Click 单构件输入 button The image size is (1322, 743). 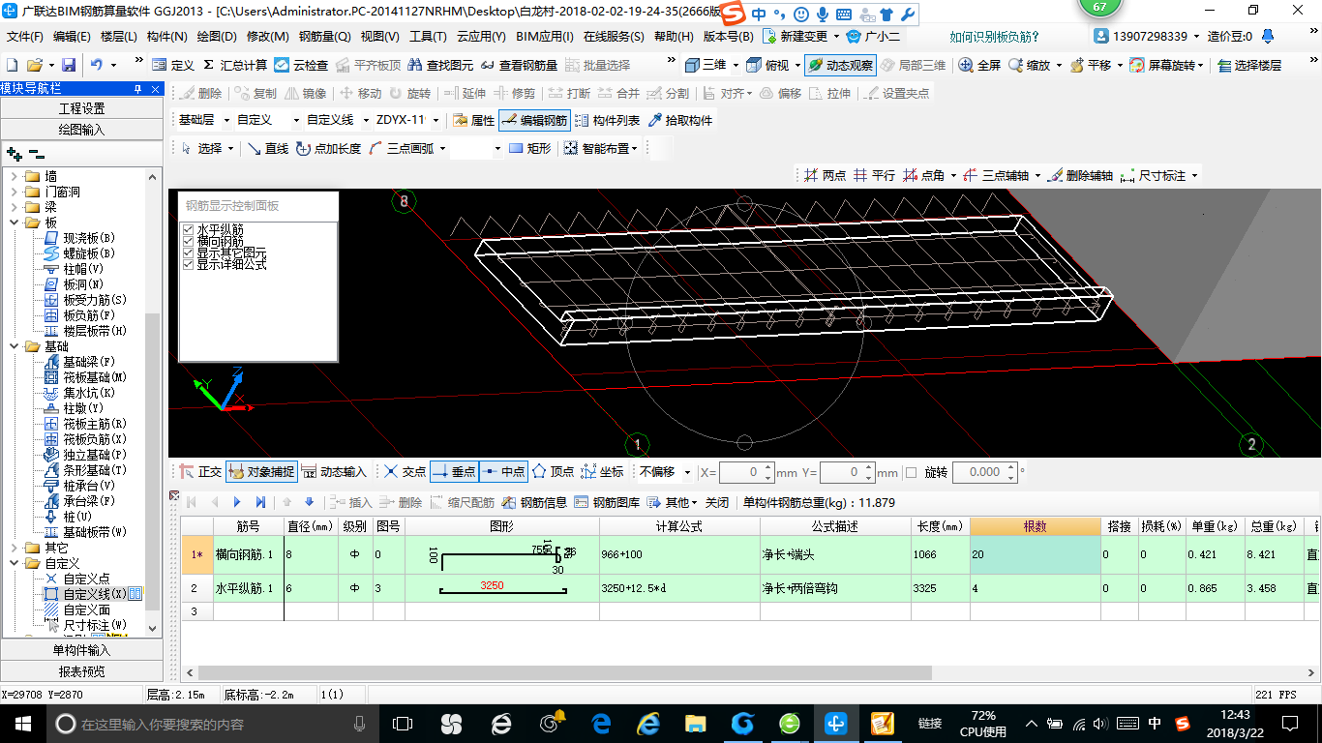tap(81, 650)
